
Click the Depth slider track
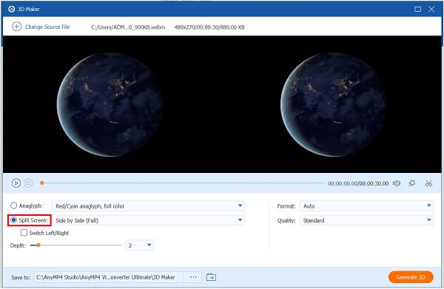pyautogui.click(x=75, y=245)
